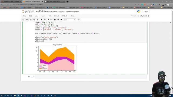Viewport: 173px width, 97px height.
Task: Open the cell type Code dropdown
Action: click(x=69, y=20)
